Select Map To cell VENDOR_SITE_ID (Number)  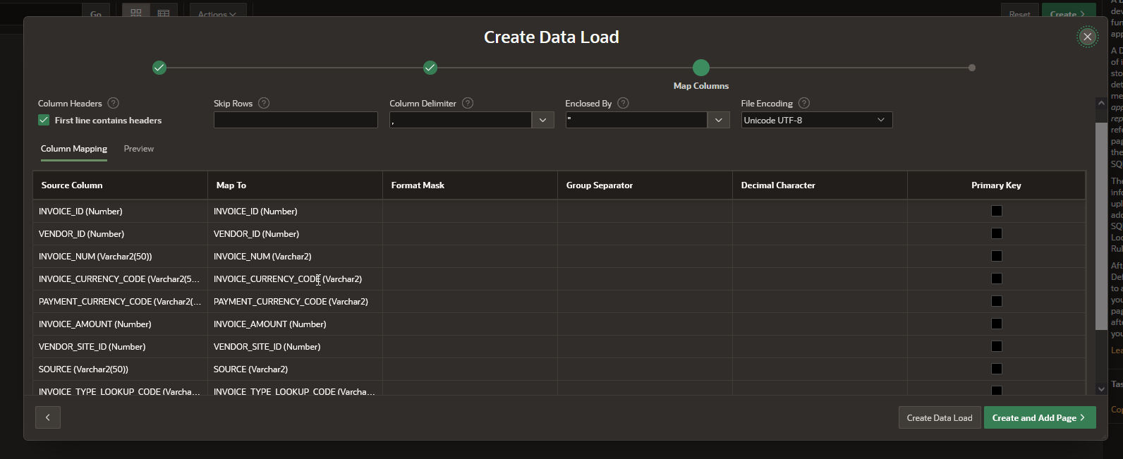(x=295, y=346)
